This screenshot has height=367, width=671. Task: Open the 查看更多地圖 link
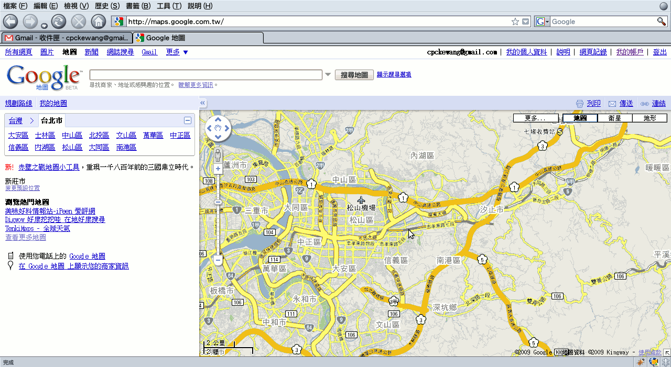coord(26,237)
